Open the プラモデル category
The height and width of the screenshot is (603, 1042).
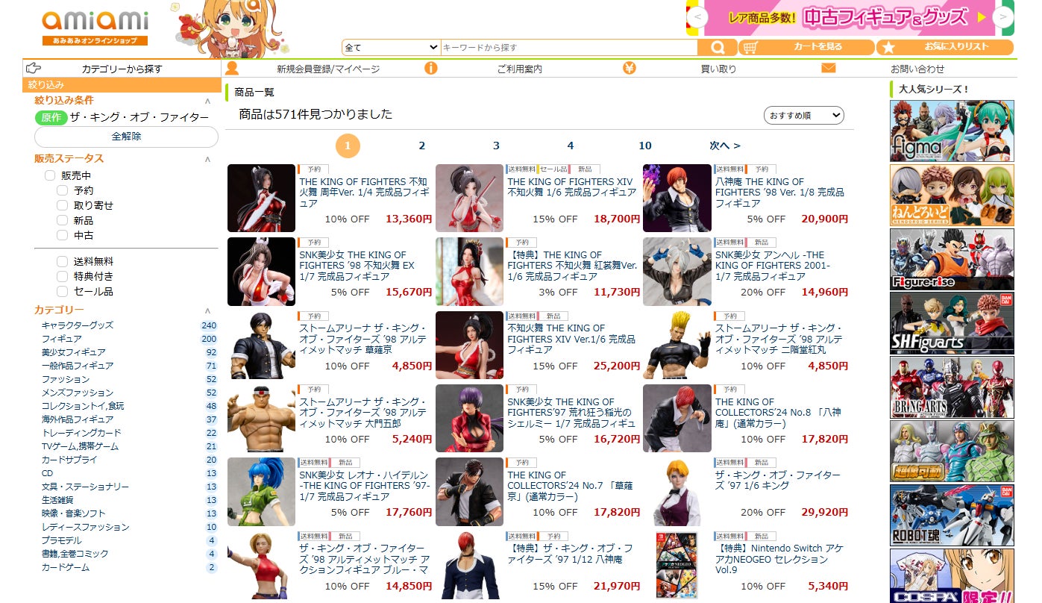pyautogui.click(x=62, y=540)
